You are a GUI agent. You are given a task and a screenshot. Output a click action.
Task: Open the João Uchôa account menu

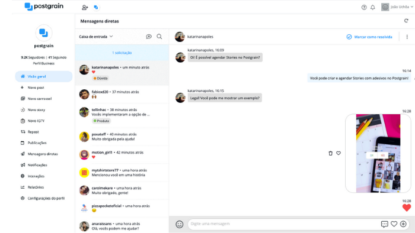click(x=397, y=7)
